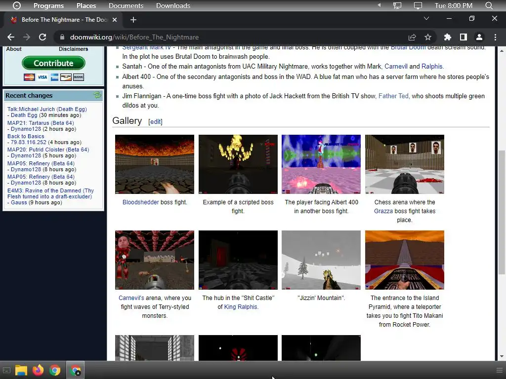Click the page vertical scrollbar thumb
Image resolution: width=506 pixels, height=379 pixels.
click(501, 213)
